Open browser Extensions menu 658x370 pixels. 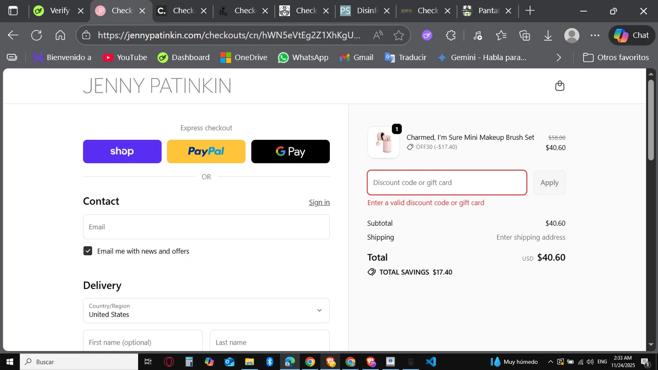click(451, 36)
